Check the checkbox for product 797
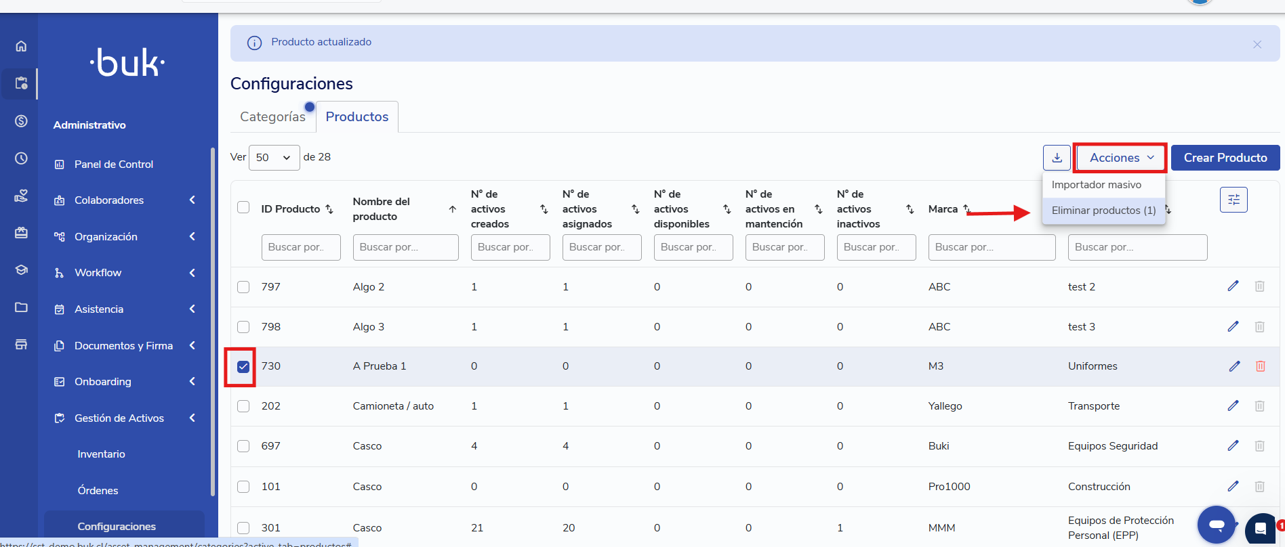1285x547 pixels. [243, 287]
